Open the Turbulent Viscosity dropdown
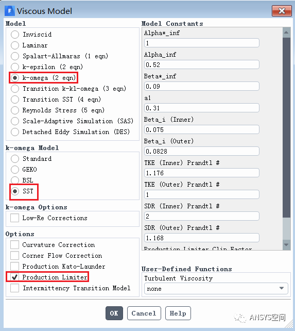 (216, 288)
